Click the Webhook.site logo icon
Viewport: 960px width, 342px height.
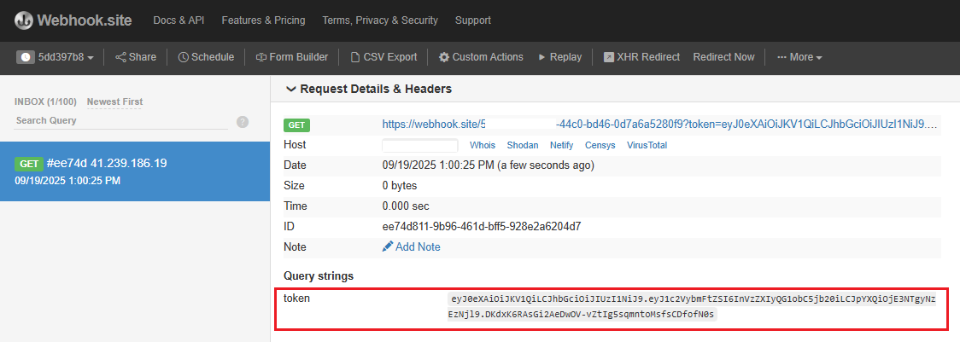coord(24,20)
